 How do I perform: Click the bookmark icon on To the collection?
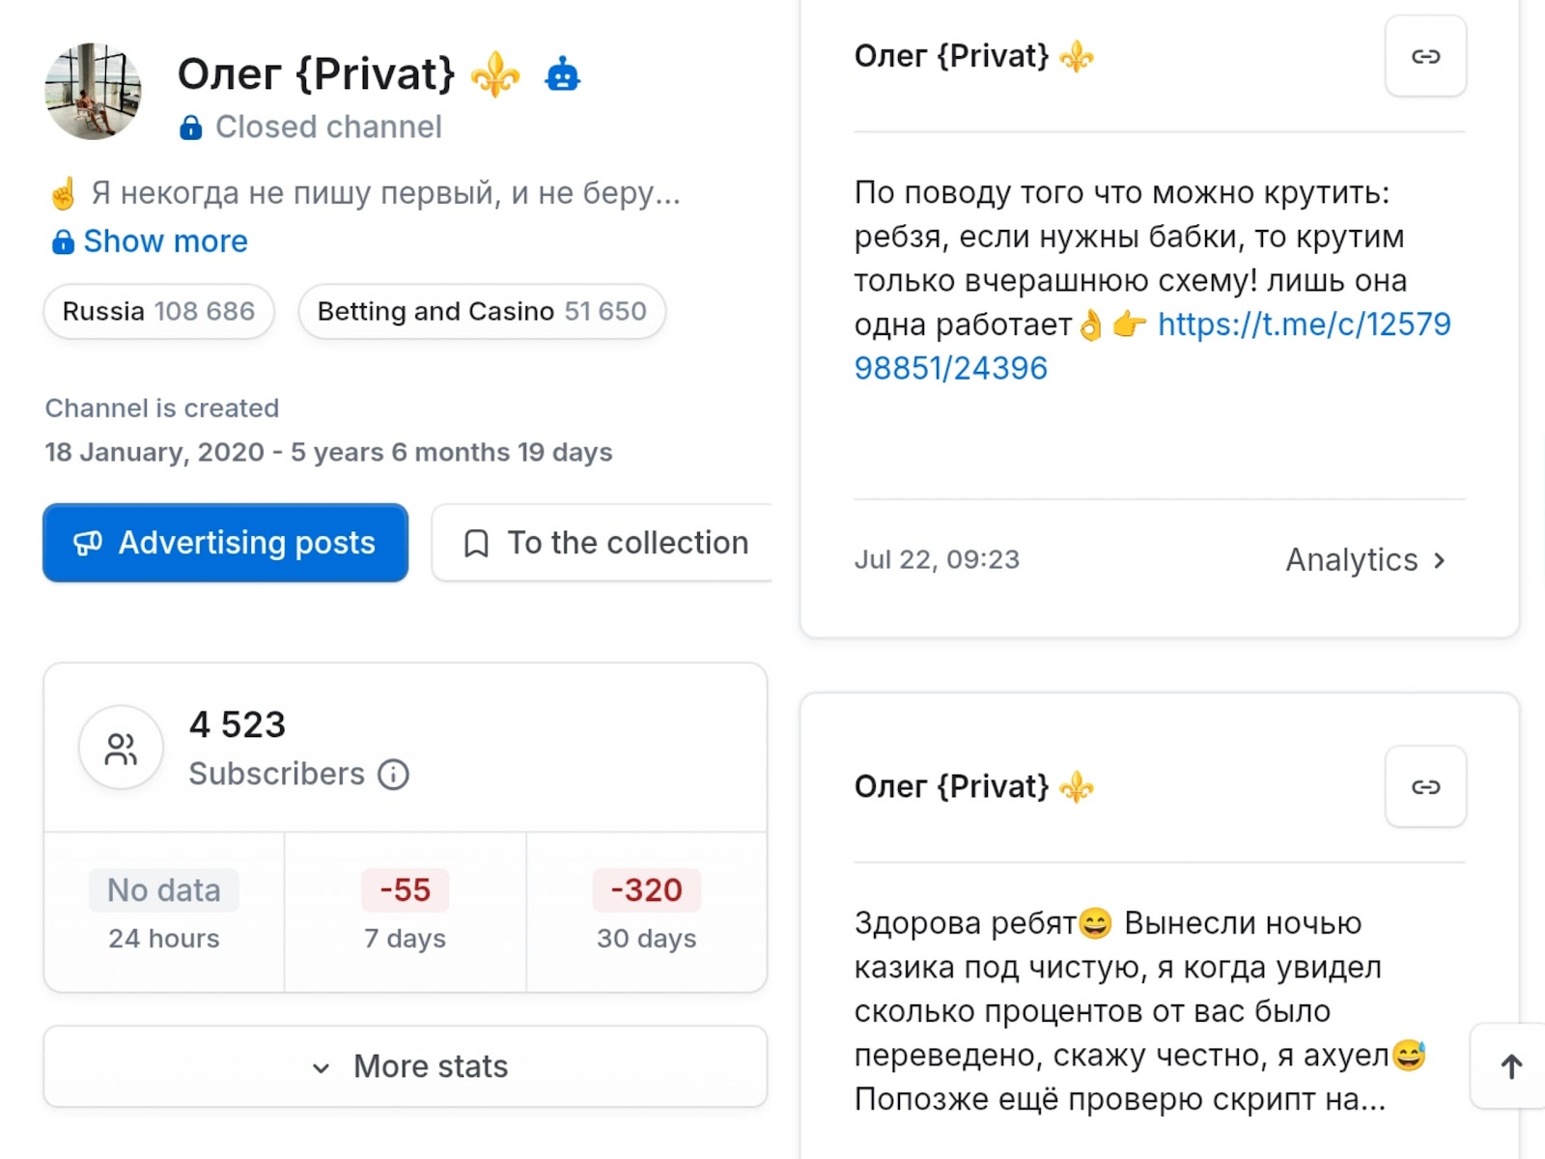tap(476, 543)
